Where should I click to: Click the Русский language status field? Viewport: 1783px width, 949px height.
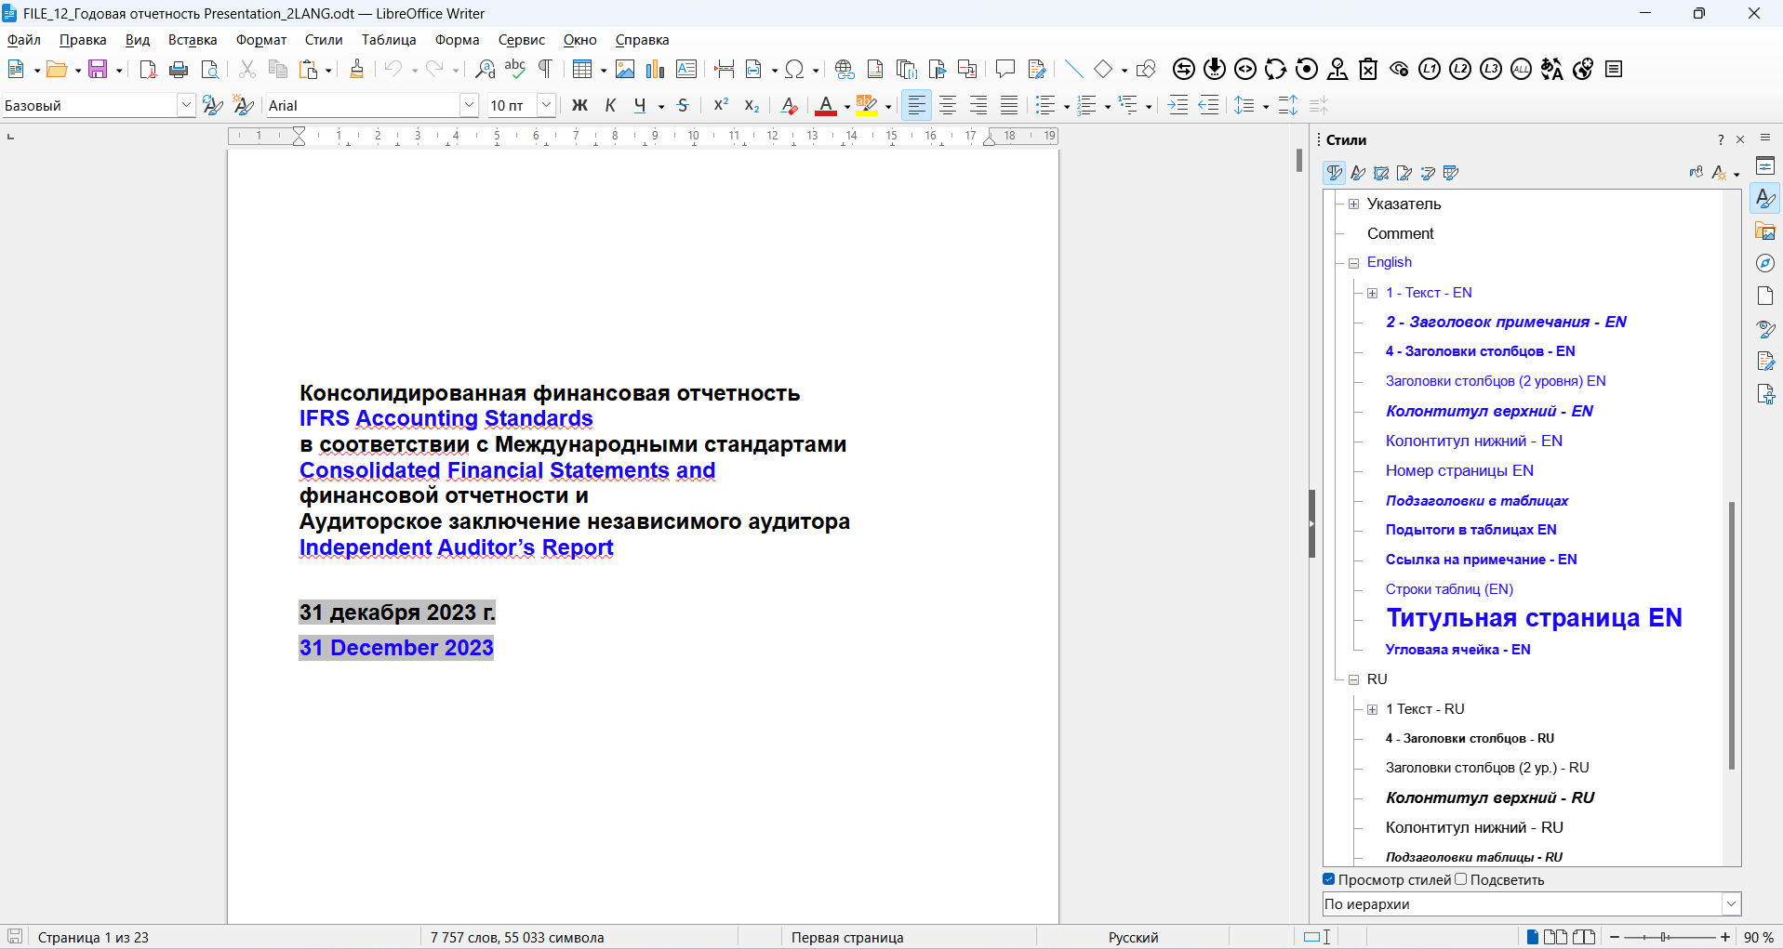(x=1133, y=937)
